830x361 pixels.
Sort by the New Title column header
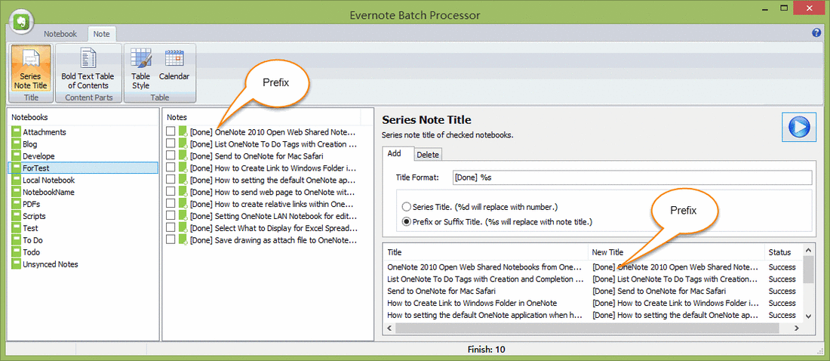click(x=677, y=252)
